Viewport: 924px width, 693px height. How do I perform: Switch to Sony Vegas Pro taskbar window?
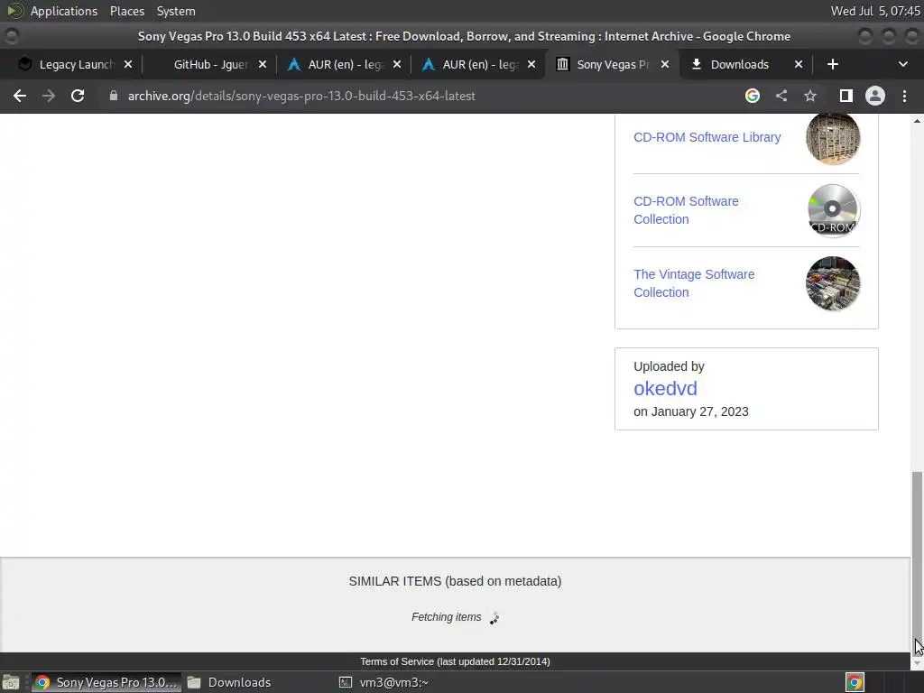pos(106,682)
